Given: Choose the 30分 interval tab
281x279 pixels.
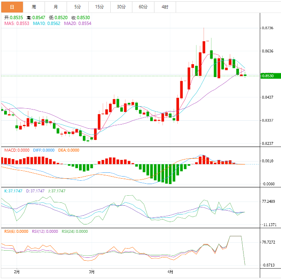Looking at the screenshot, I should click(121, 7).
